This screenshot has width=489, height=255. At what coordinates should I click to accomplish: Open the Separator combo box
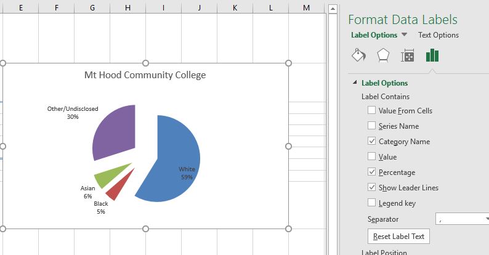click(462, 219)
